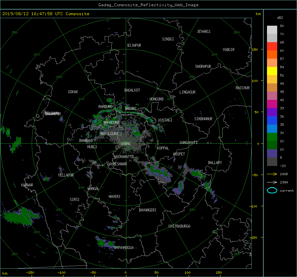Screen dimensions: 297x277
Task: Click the NAVALGUND city label
Action: [x=109, y=134]
